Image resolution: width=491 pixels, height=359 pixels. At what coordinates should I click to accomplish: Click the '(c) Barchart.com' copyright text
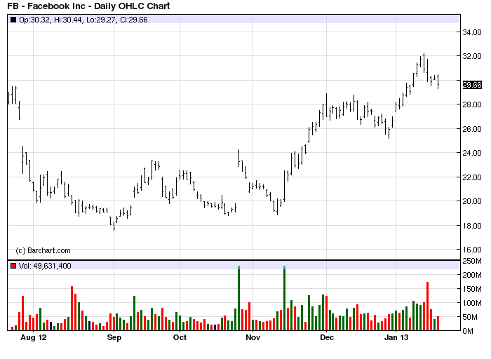pyautogui.click(x=43, y=250)
